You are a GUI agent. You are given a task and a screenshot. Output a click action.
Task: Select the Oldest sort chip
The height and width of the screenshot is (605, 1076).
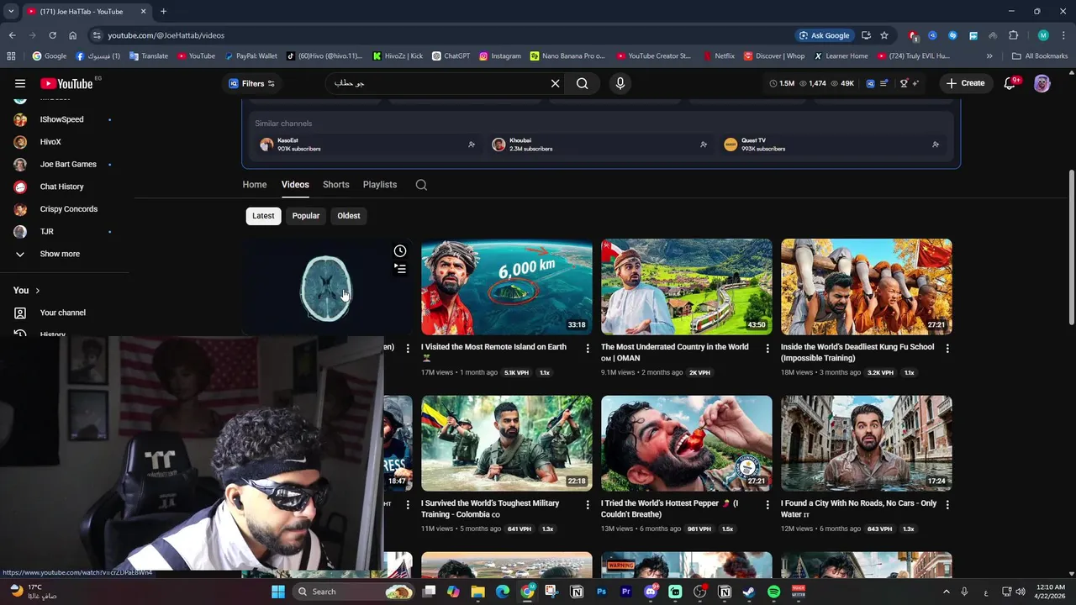click(349, 216)
